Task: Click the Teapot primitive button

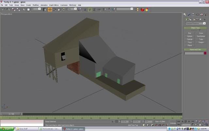Action: click(x=201, y=42)
